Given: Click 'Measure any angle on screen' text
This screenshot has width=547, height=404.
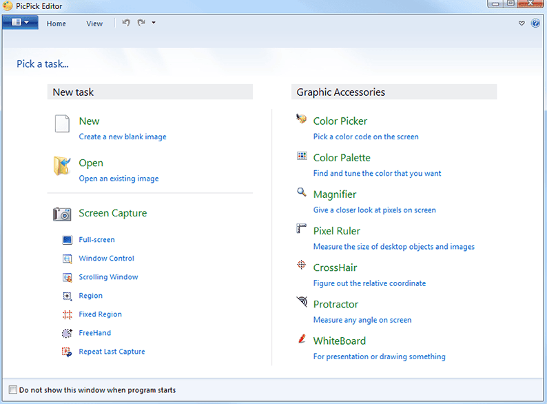Looking at the screenshot, I should [362, 320].
